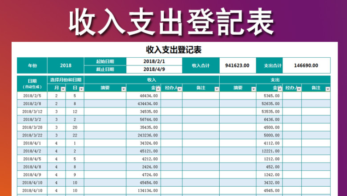Select expense amount 1212.00
347x196 pixels.
click(269, 159)
